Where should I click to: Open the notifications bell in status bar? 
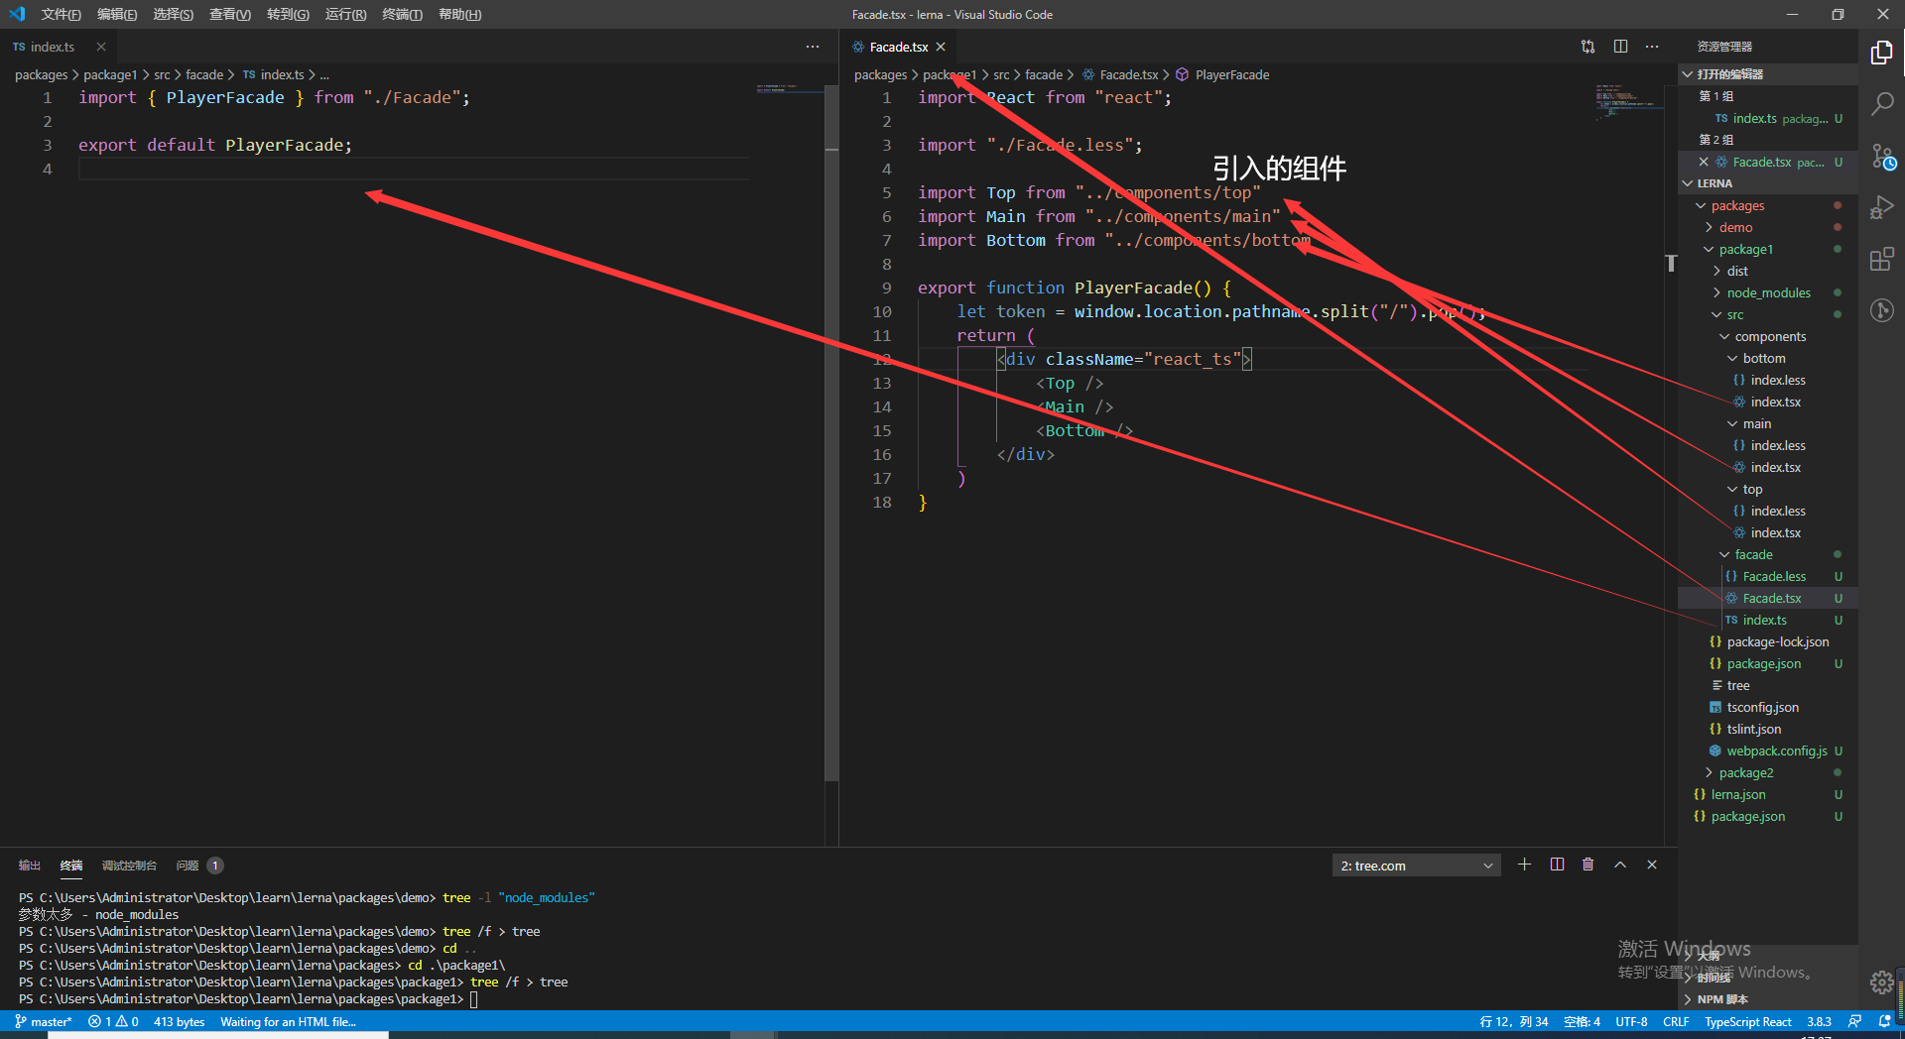coord(1883,1021)
